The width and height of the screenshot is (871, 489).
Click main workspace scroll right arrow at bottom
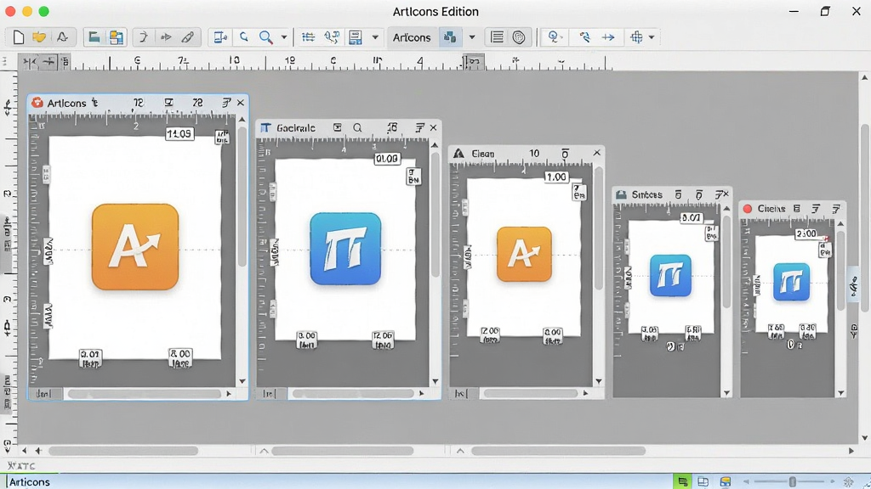pos(851,451)
